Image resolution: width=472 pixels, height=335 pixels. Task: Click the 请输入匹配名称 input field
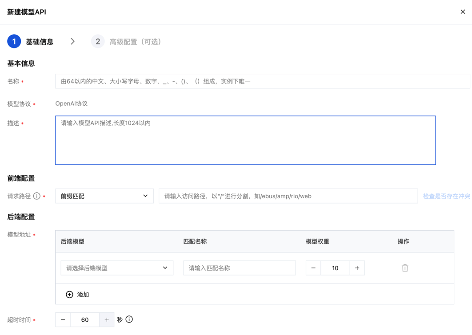click(240, 268)
